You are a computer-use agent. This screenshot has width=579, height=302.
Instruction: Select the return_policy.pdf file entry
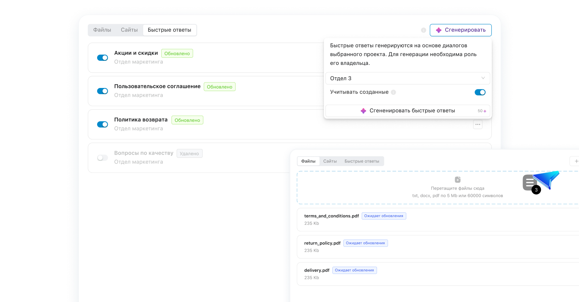pos(322,243)
